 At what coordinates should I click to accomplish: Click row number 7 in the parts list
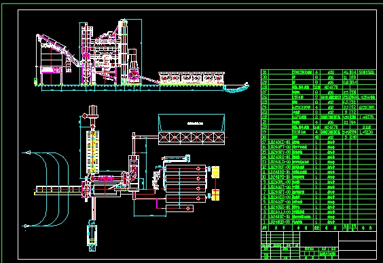point(265,192)
